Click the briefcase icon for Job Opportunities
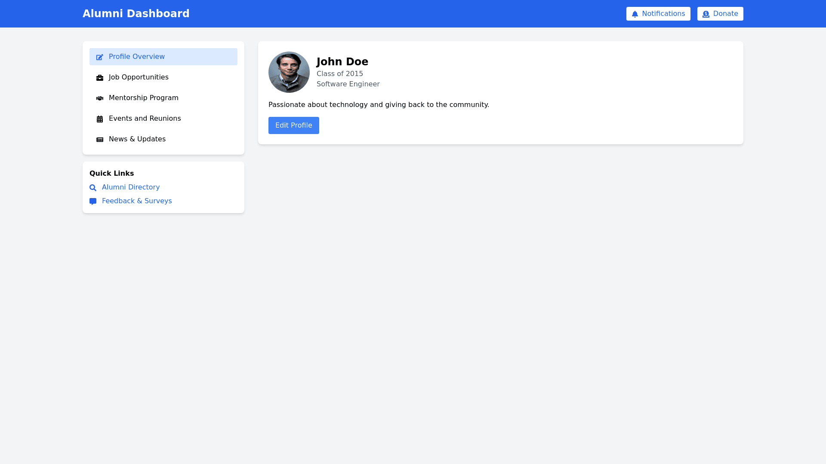826x464 pixels. [100, 78]
